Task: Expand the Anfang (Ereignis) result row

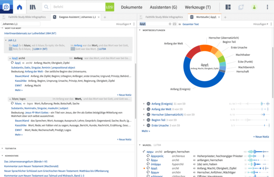Action: (143, 104)
